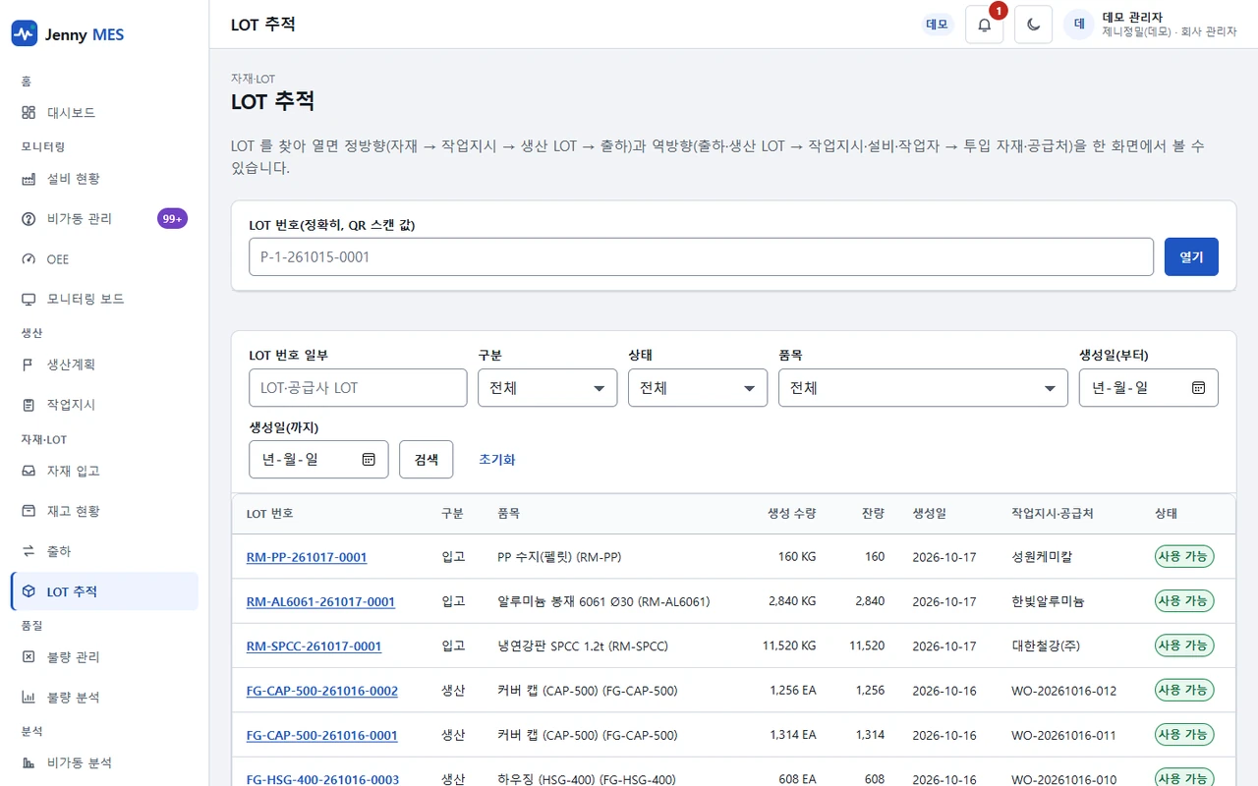Click the 열기 button

pyautogui.click(x=1191, y=256)
